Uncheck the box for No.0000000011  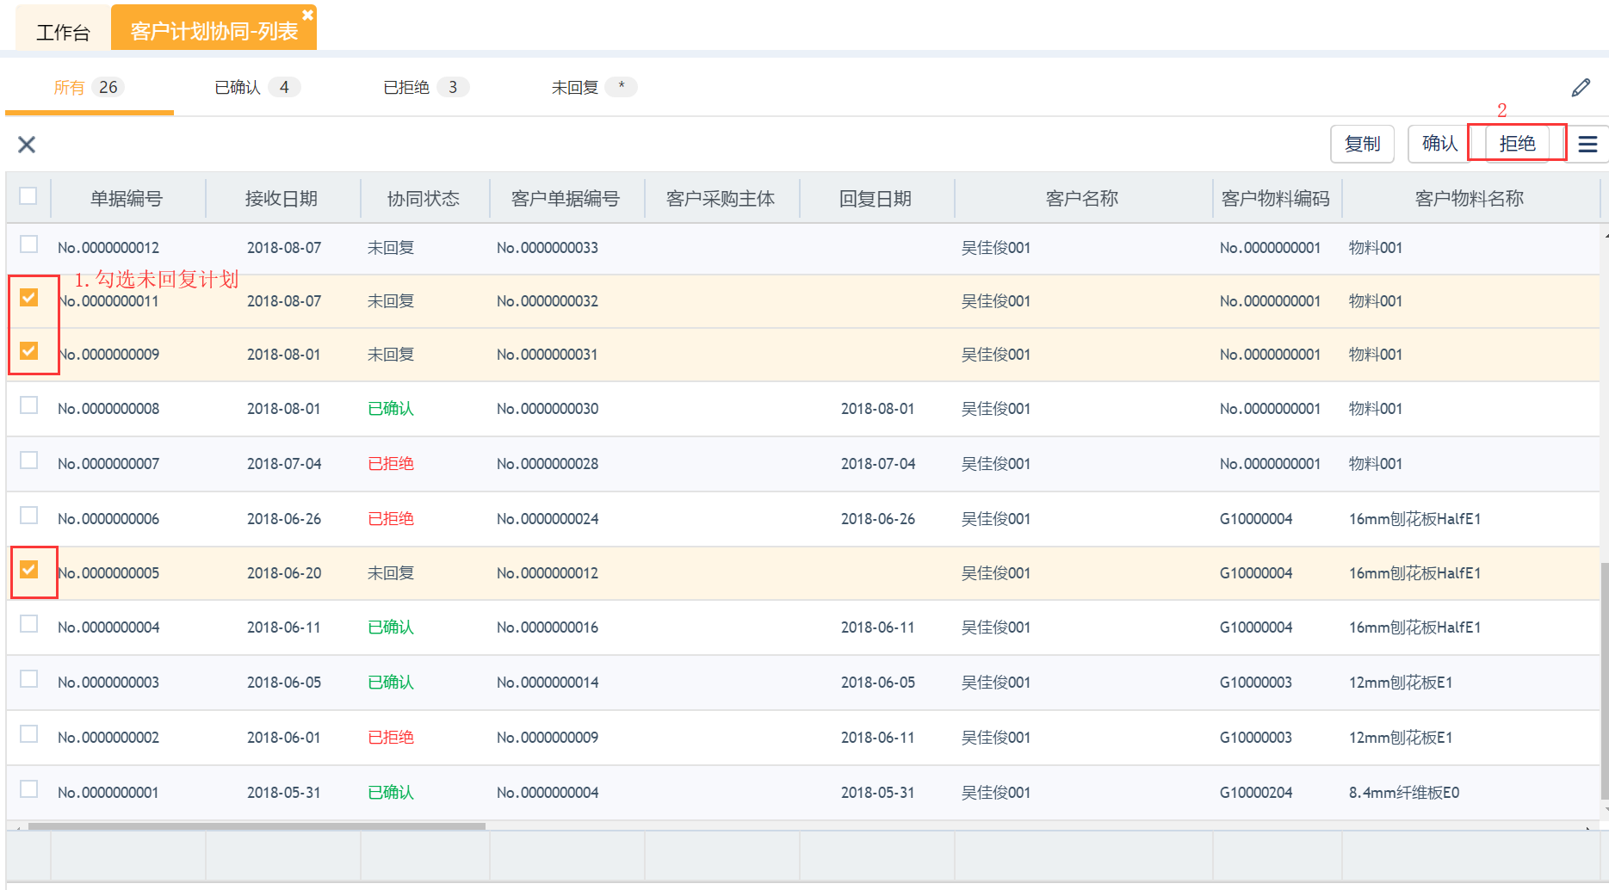28,298
